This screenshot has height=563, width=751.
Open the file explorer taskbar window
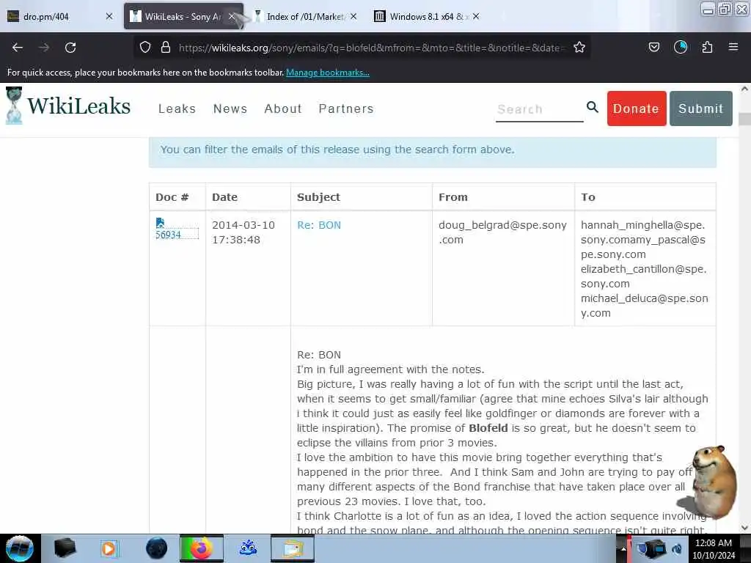(x=293, y=548)
